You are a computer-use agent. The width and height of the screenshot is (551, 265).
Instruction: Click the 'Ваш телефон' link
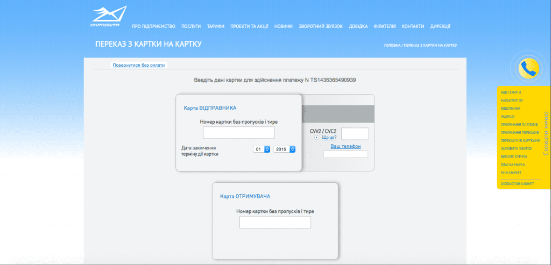345,146
